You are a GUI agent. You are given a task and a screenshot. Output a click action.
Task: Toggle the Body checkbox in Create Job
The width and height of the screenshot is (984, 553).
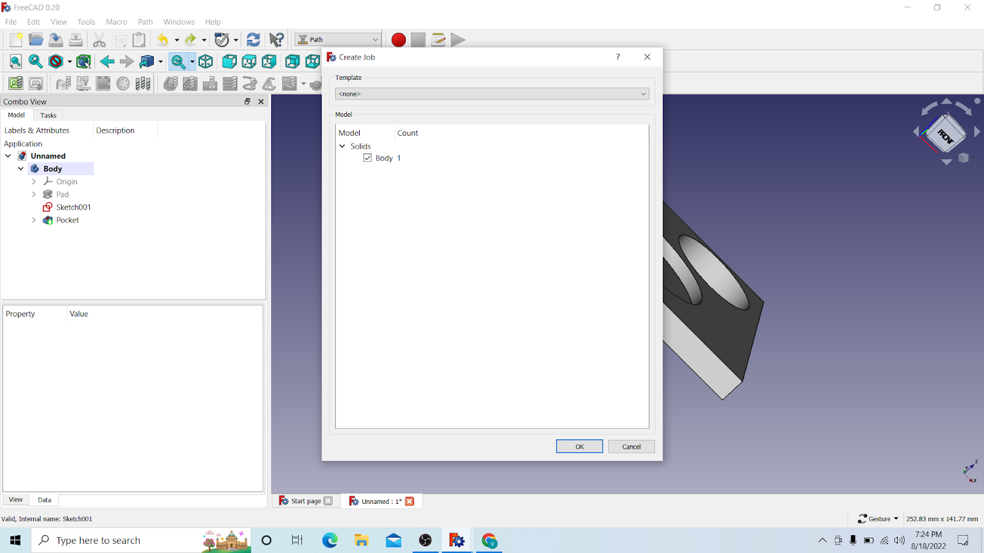[368, 158]
